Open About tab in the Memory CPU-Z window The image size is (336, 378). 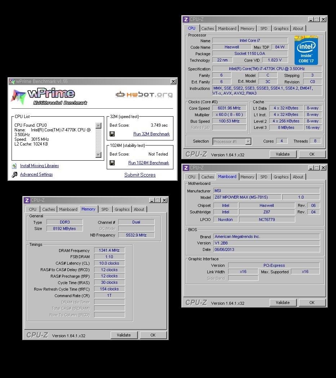click(139, 209)
